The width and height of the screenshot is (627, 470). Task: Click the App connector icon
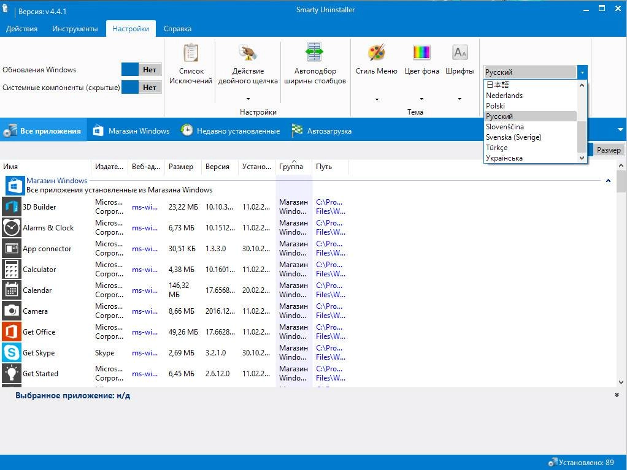point(12,248)
